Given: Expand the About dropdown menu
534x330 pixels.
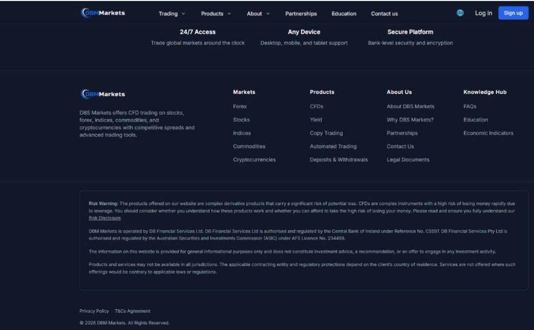Looking at the screenshot, I should (x=258, y=14).
